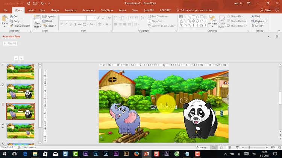
Task: Open the Shape Effects dropdown
Action: pyautogui.click(x=237, y=26)
